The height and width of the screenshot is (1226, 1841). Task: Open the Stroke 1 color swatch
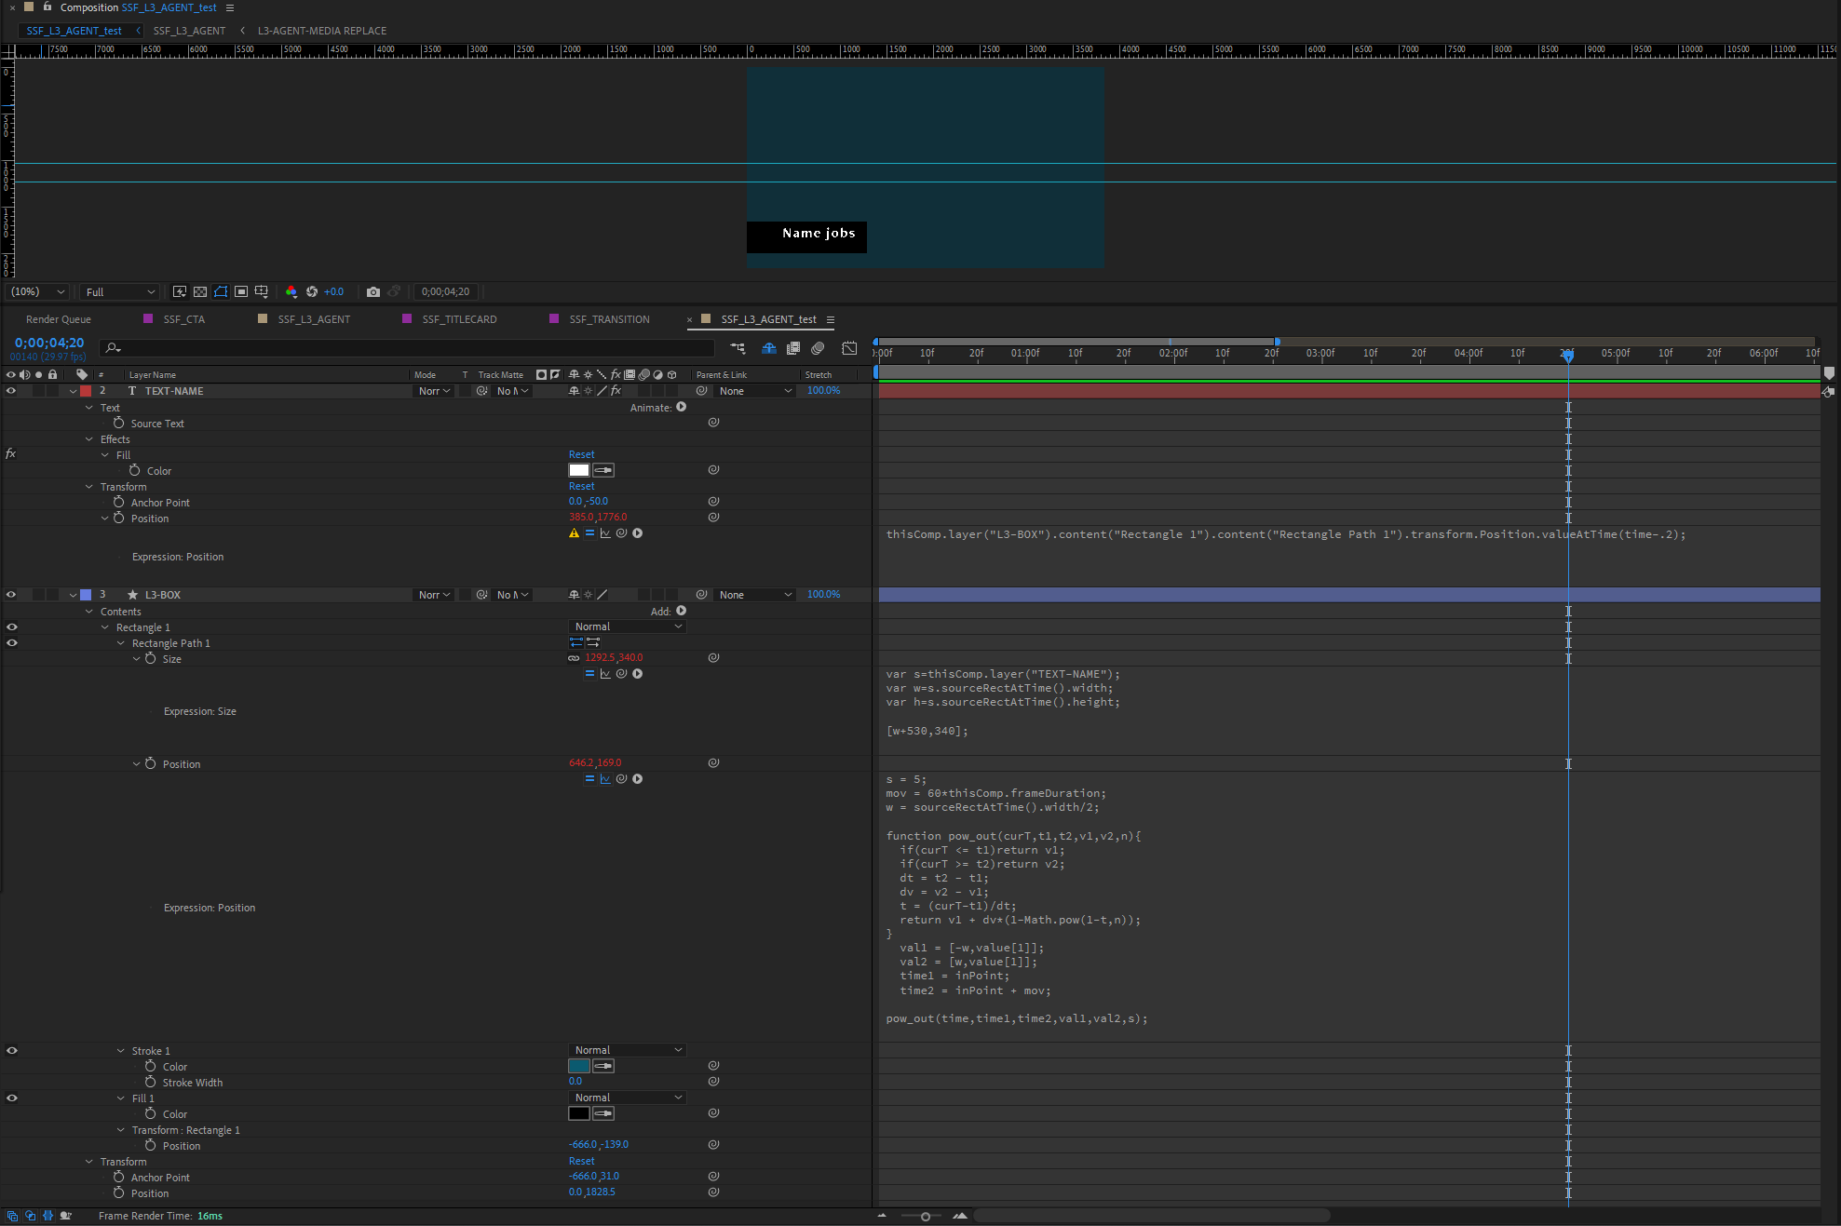click(x=578, y=1067)
